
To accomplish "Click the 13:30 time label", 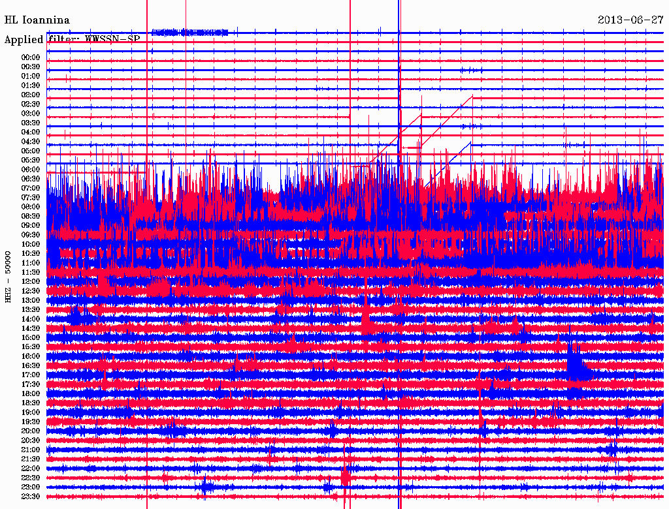I will coord(31,310).
